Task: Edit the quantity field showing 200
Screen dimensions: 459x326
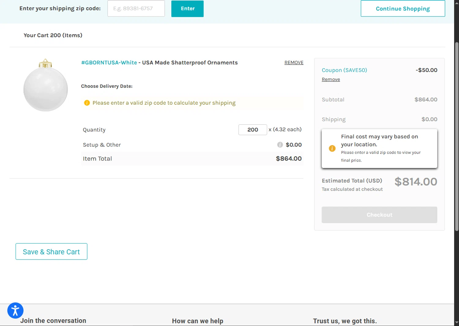Action: (x=252, y=130)
